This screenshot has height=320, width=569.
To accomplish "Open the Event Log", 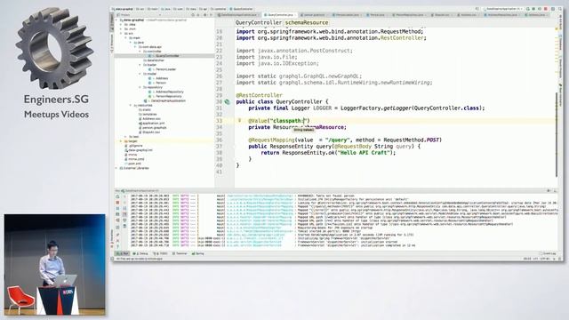I will (548, 253).
